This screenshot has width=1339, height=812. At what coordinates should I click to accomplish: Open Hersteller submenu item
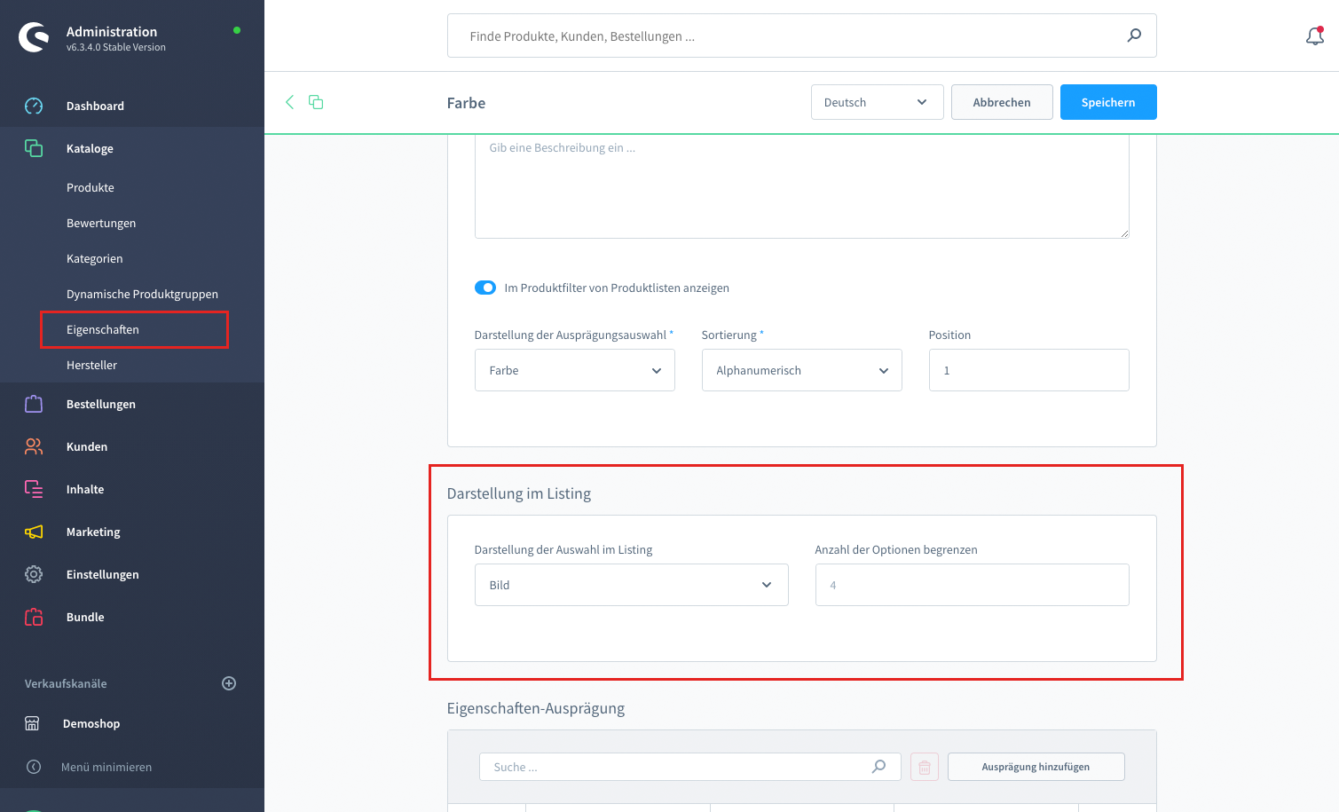coord(91,365)
